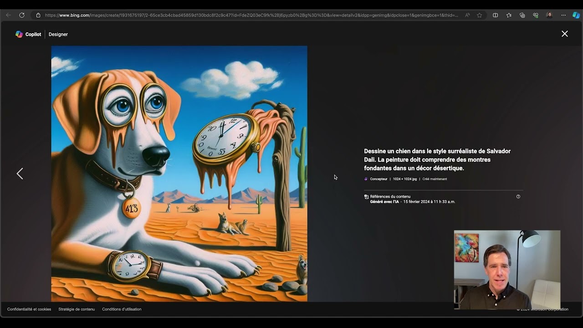Add page to favorites with star icon

[x=480, y=15]
